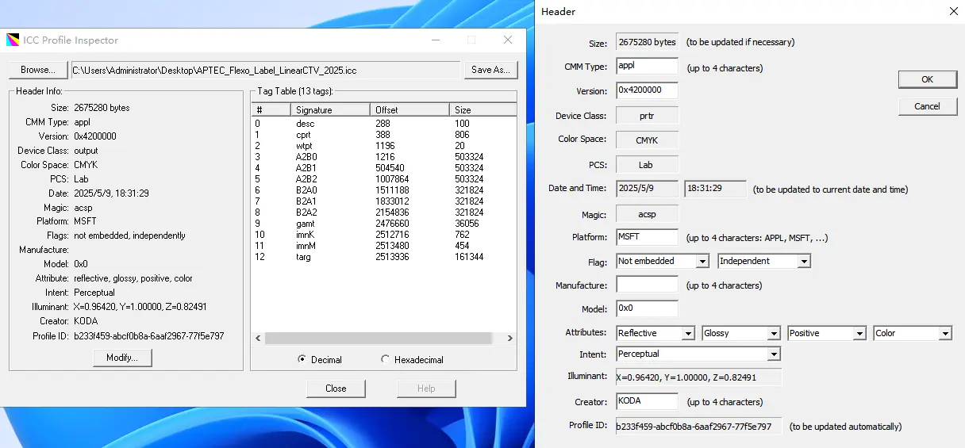Select the 'A2B1' tag row
This screenshot has height=448, width=965.
click(x=384, y=168)
